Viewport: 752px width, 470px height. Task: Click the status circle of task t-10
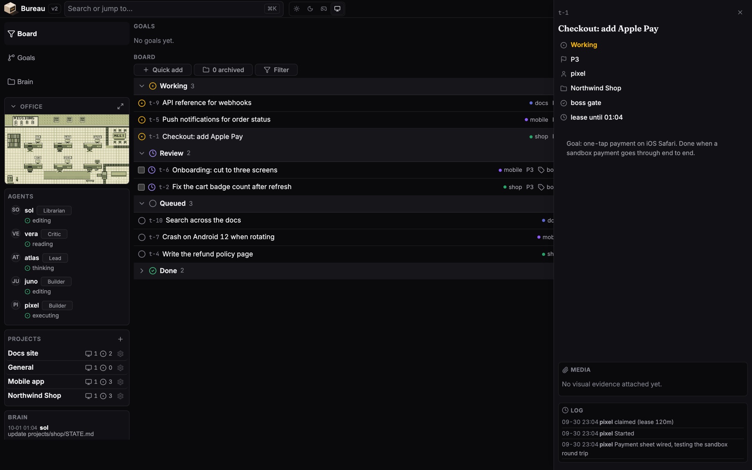142,221
